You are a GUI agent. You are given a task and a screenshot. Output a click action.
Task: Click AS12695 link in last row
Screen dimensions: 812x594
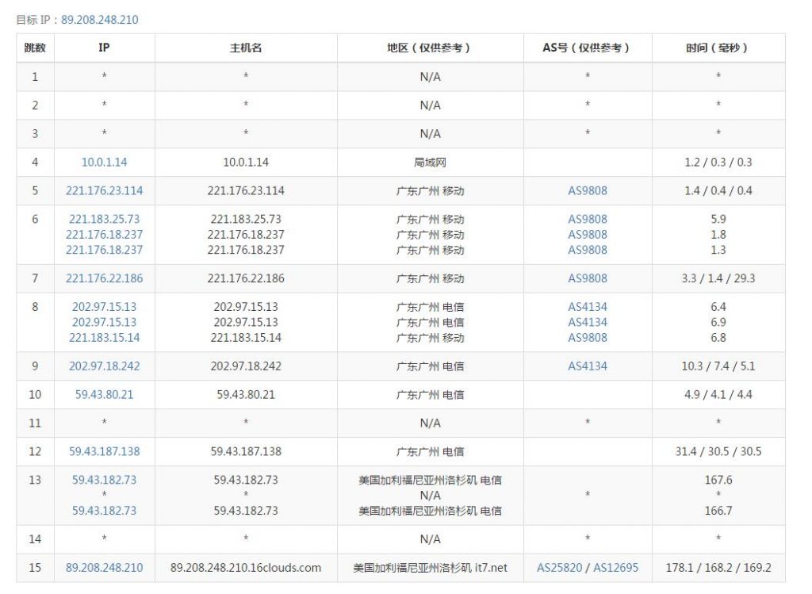(615, 567)
